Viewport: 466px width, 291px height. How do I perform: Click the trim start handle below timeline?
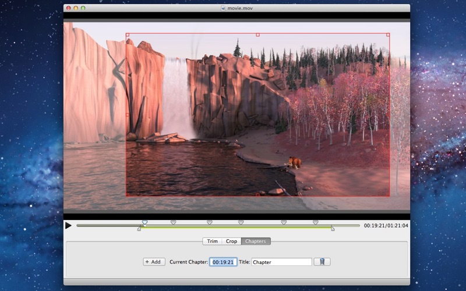(139, 229)
